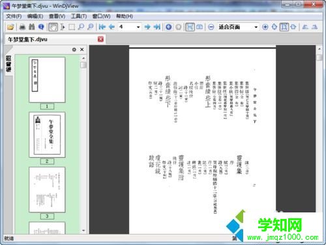
Task: Set zoom to actual size icon
Action: pyautogui.click(x=274, y=27)
